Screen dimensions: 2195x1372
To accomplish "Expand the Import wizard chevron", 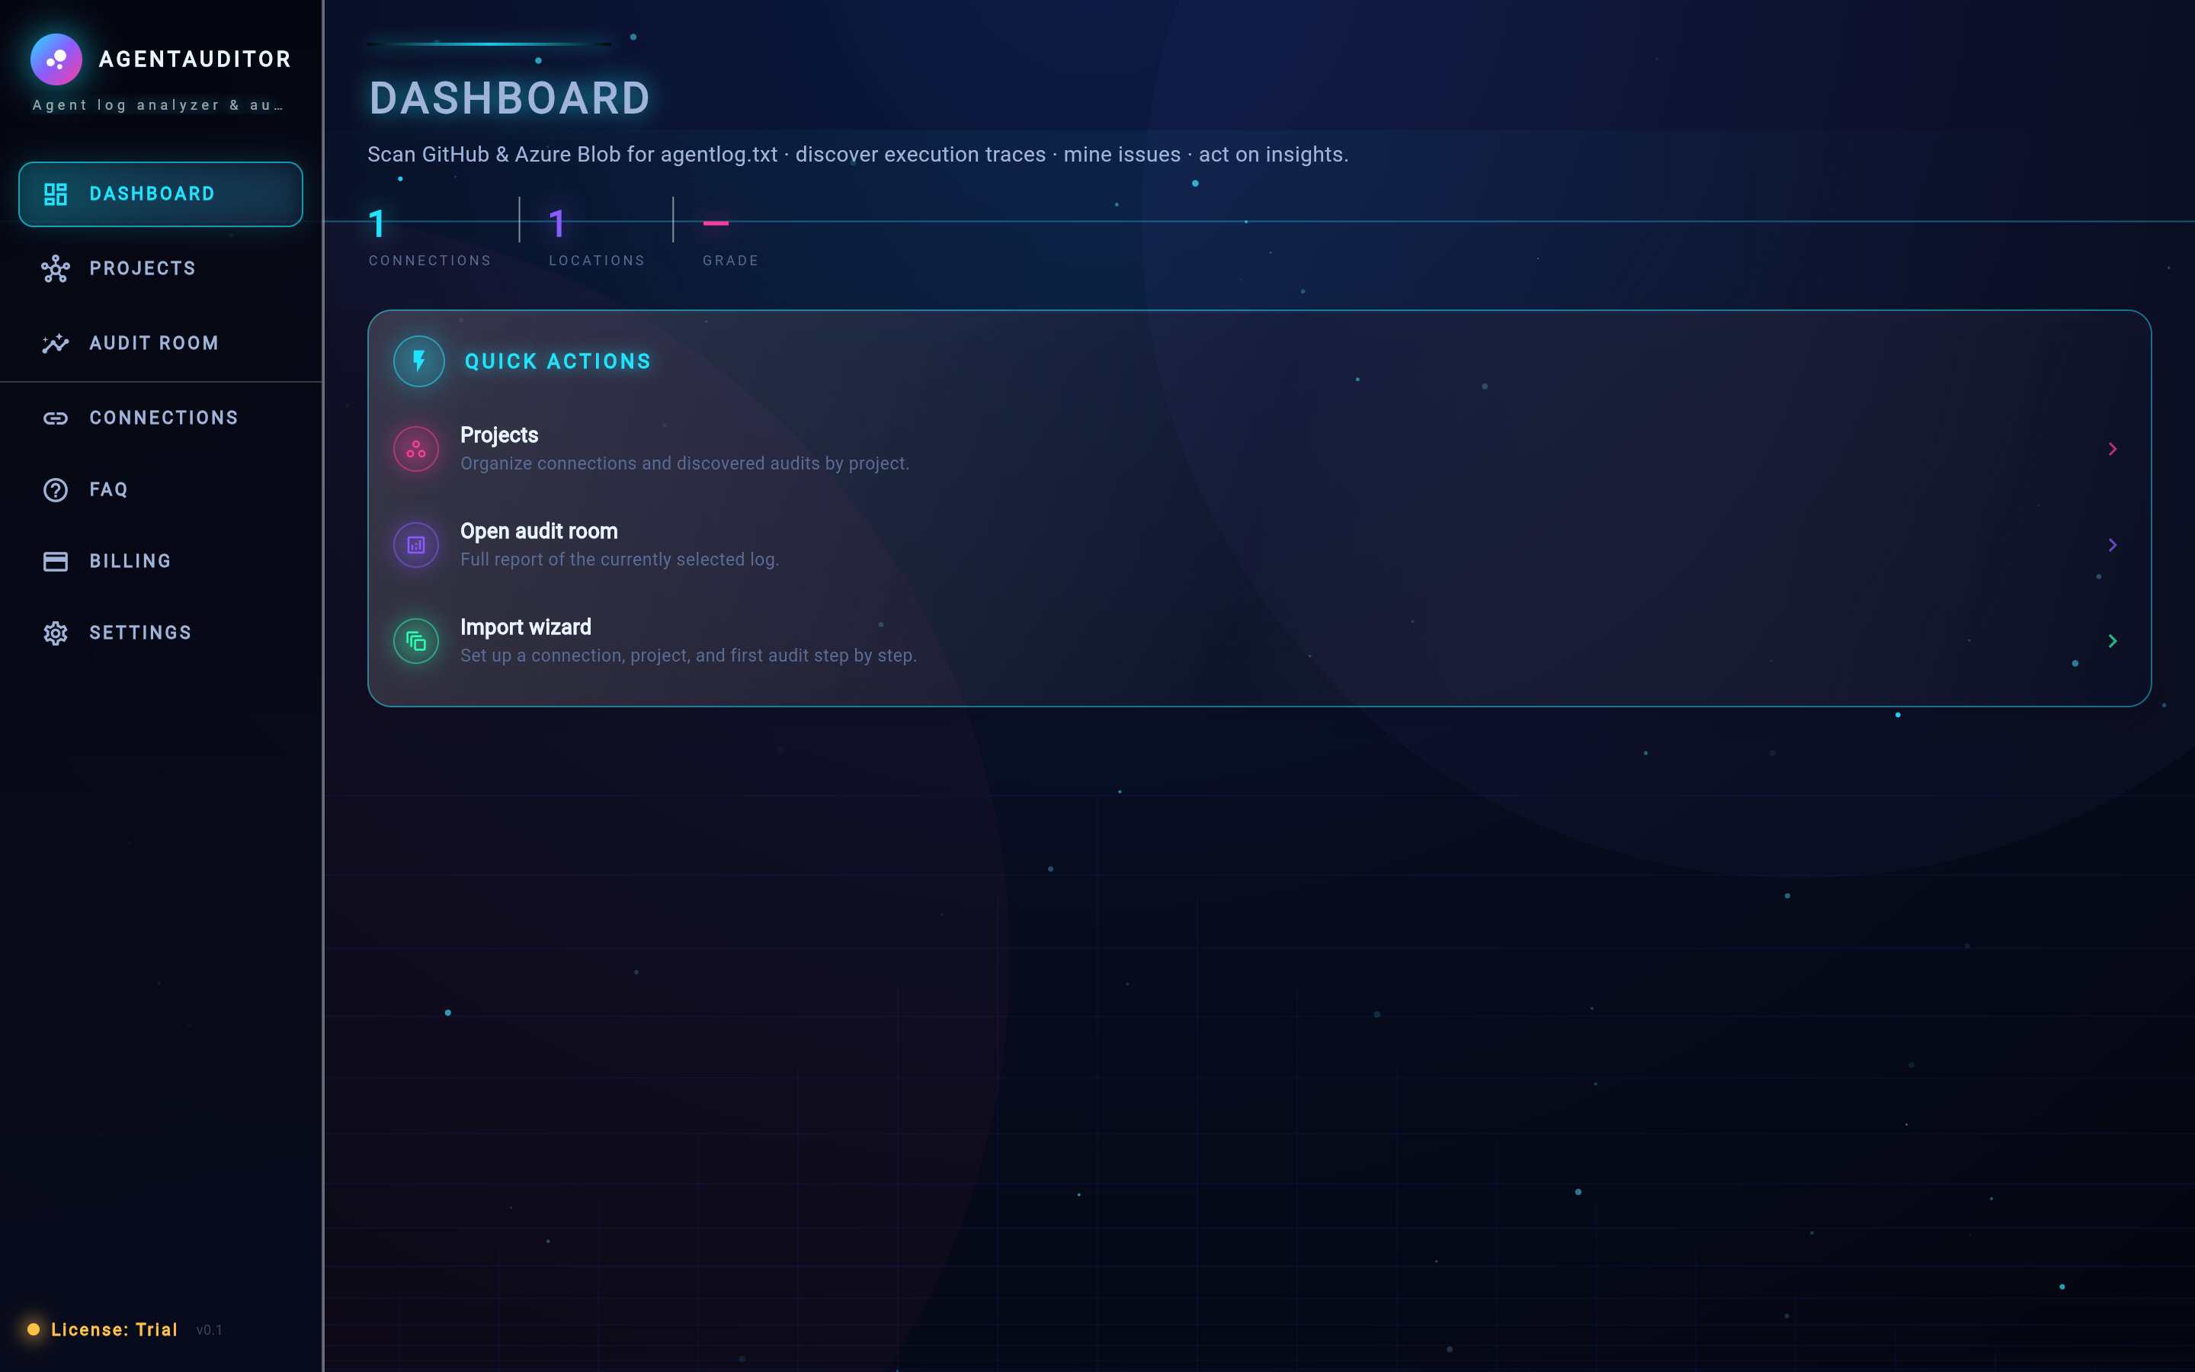I will (2113, 642).
